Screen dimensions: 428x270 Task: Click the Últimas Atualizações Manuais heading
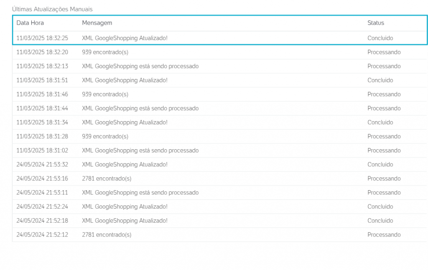pyautogui.click(x=52, y=9)
